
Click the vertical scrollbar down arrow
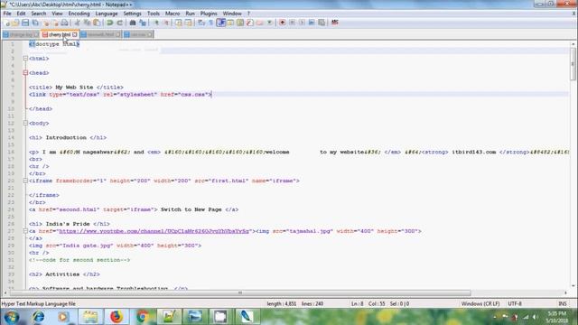[573, 285]
